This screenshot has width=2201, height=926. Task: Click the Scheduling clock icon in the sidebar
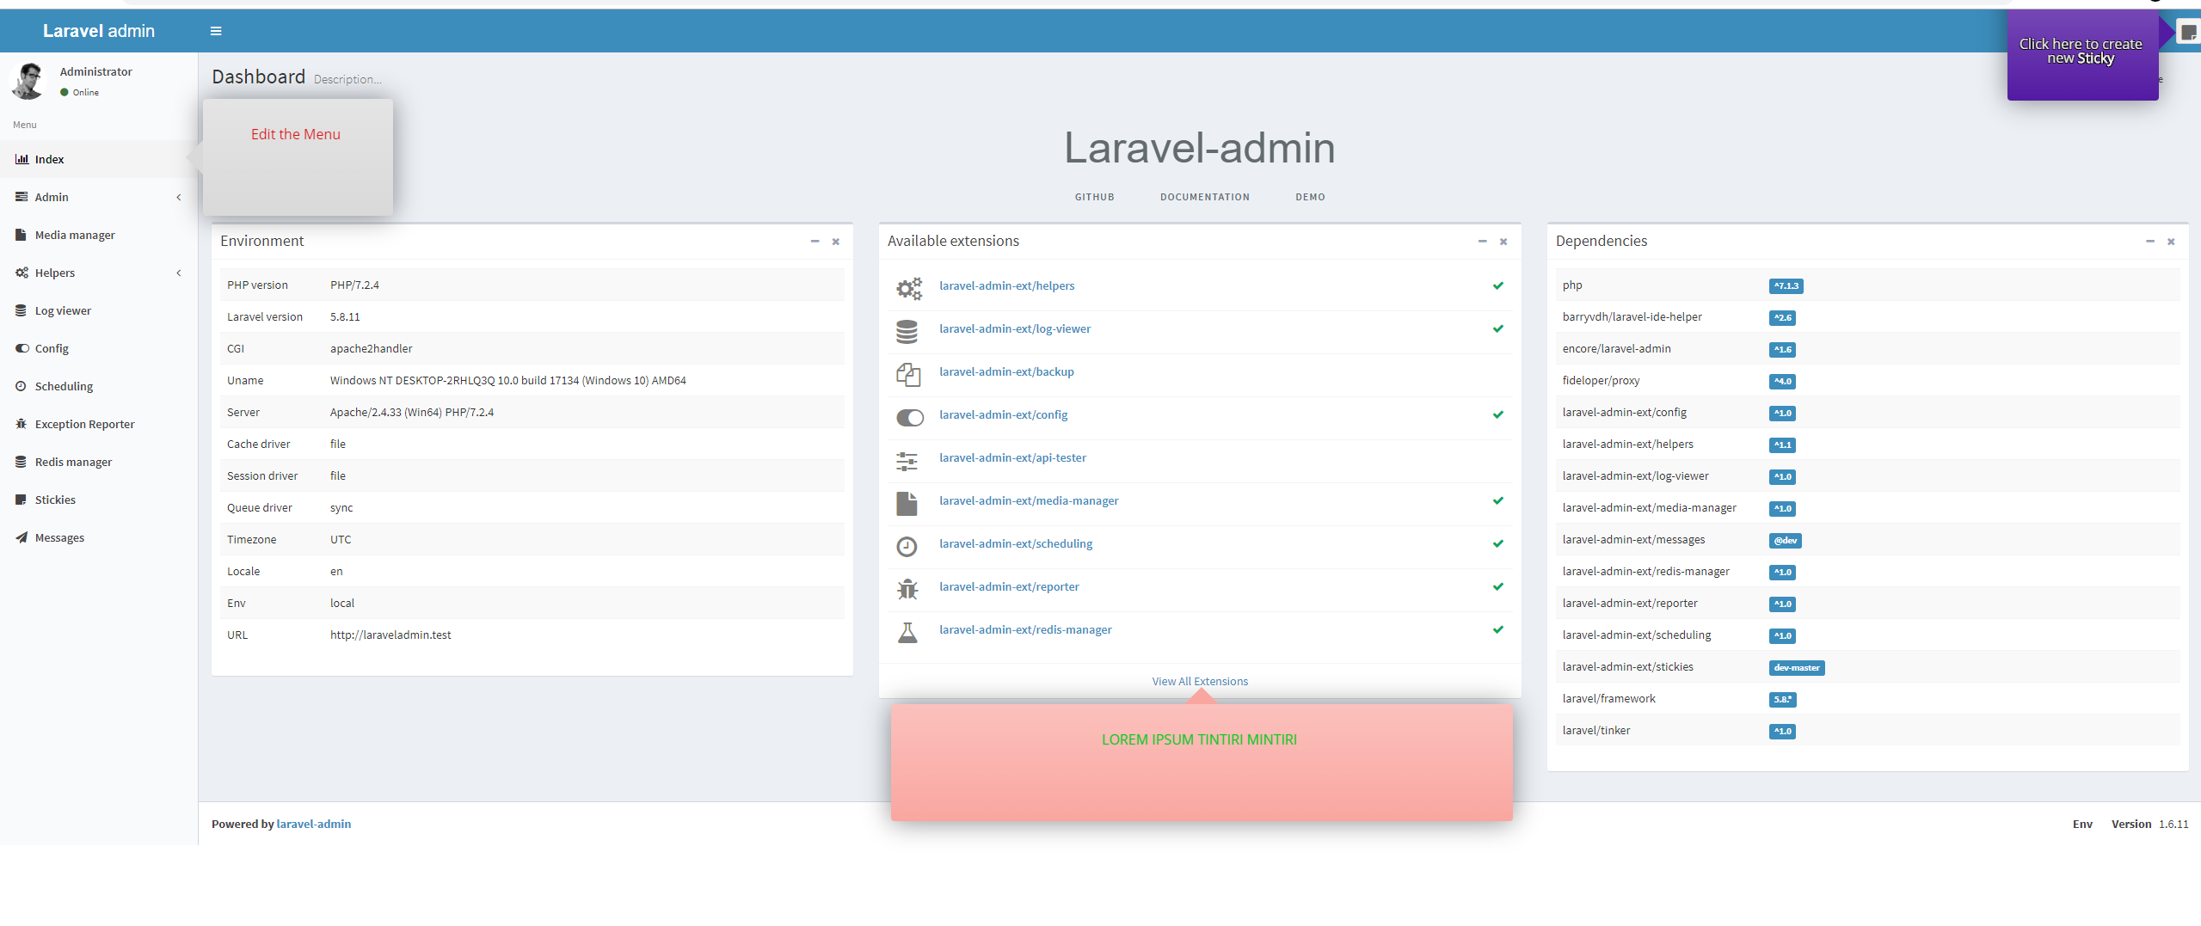point(22,386)
